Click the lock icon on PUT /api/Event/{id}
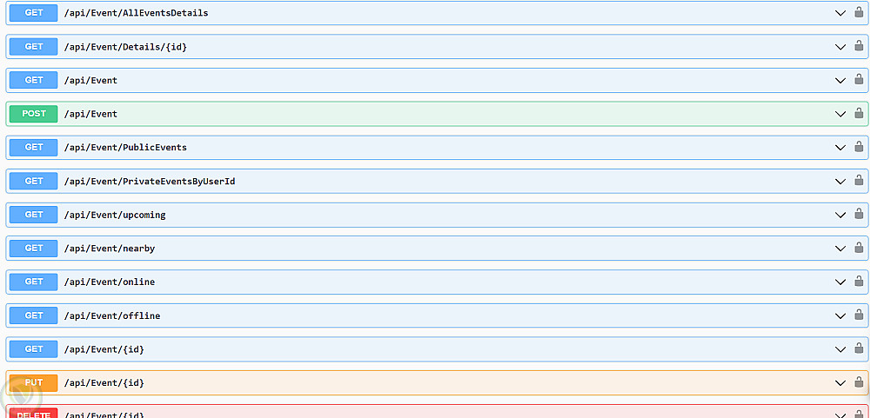 click(859, 382)
